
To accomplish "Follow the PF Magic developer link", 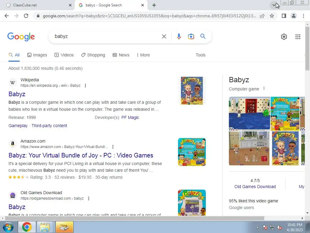I will [x=130, y=117].
